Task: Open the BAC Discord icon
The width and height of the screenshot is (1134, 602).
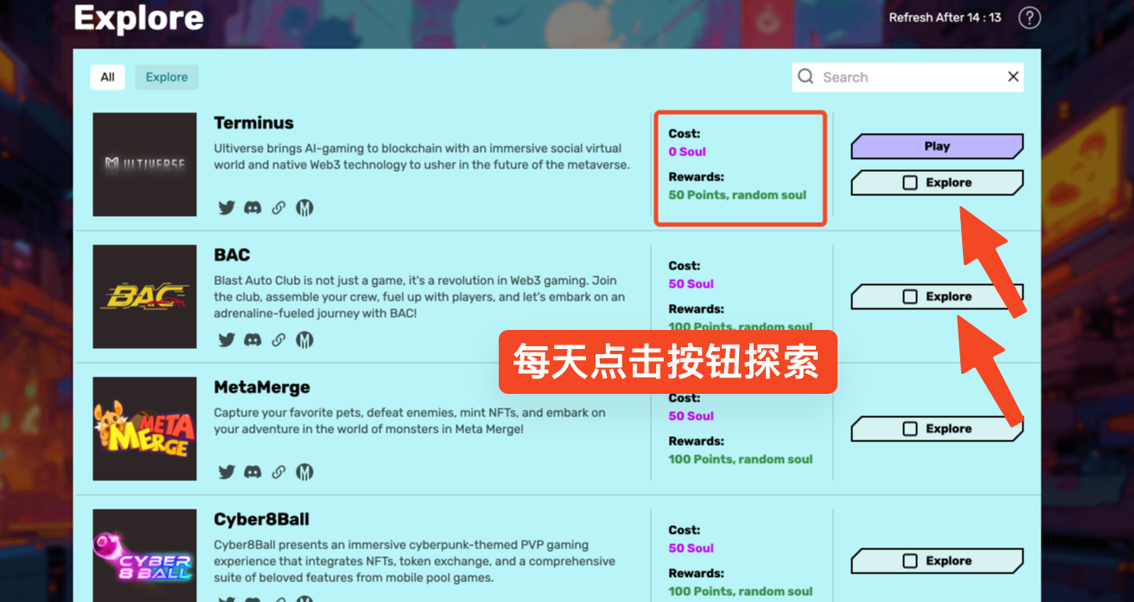Action: 252,339
